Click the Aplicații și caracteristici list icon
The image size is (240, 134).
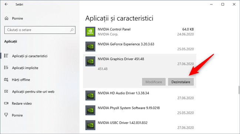(x=6, y=56)
